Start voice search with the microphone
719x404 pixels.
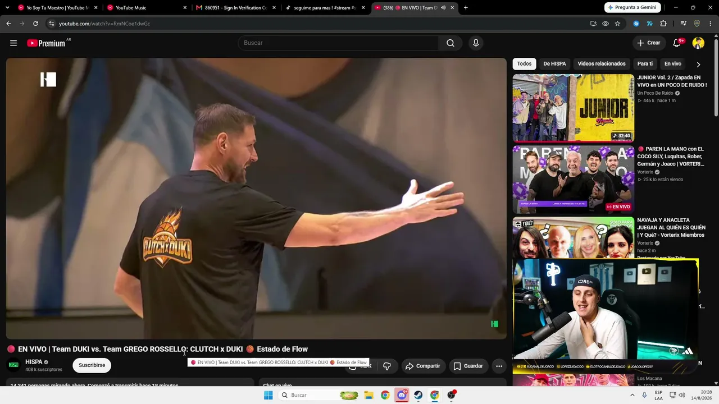(476, 43)
